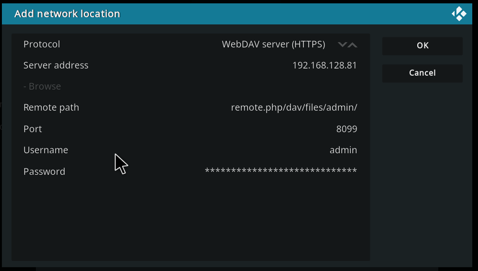Click the greyed-out Browse option

coord(42,86)
